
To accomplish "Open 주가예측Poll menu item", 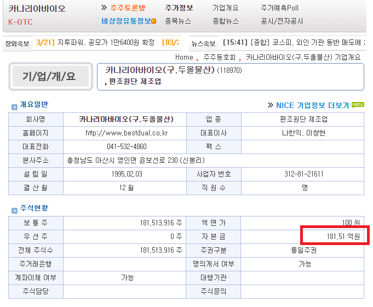I will coord(279,8).
